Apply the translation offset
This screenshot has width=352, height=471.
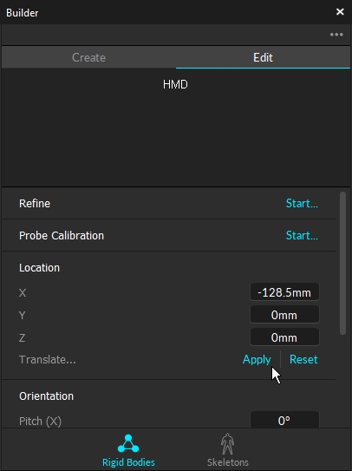coord(257,360)
